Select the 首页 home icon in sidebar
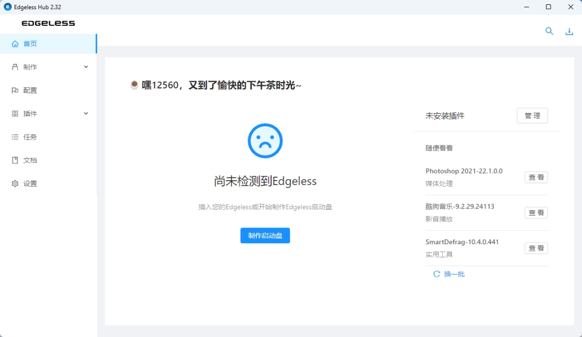This screenshot has width=582, height=337. [x=15, y=44]
